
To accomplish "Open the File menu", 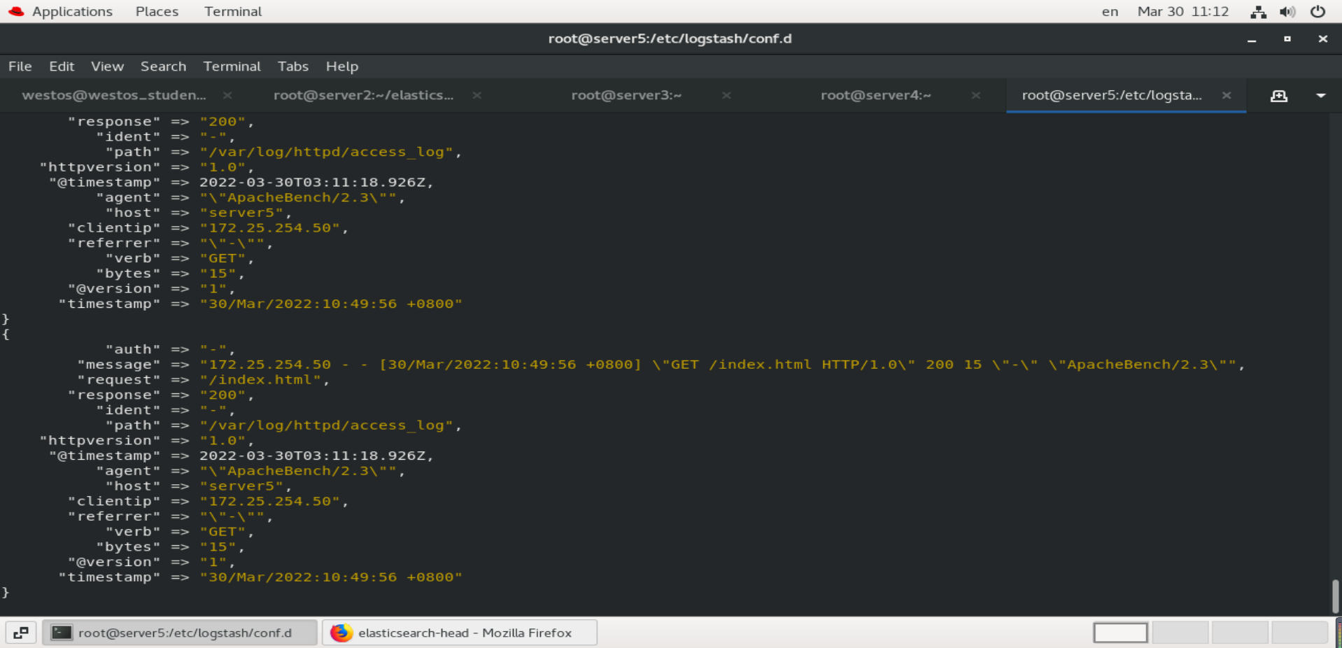I will tap(20, 66).
